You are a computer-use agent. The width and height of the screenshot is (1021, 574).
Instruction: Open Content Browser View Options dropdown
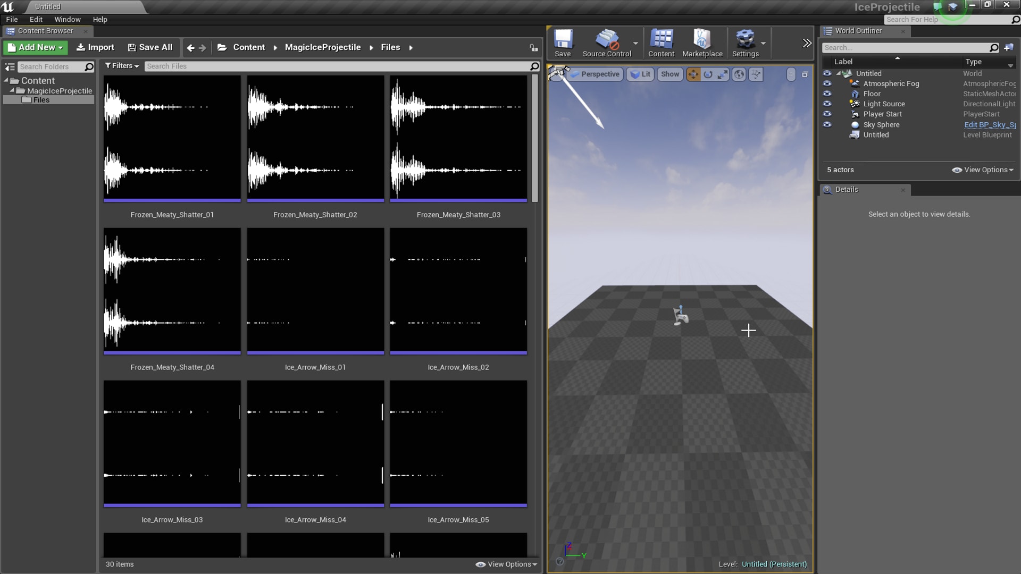[506, 564]
